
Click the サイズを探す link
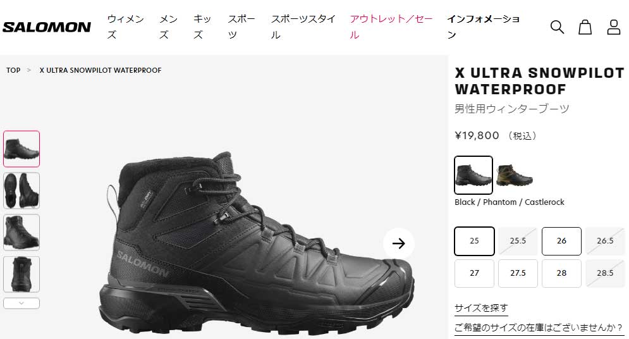point(481,308)
